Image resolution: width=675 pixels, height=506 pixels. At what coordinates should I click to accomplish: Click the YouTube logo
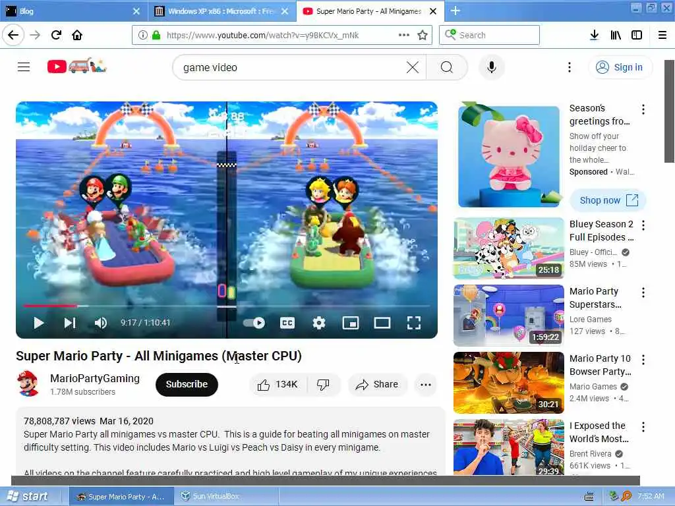(x=76, y=66)
